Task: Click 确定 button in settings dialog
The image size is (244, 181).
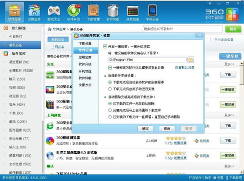Action: point(145,128)
